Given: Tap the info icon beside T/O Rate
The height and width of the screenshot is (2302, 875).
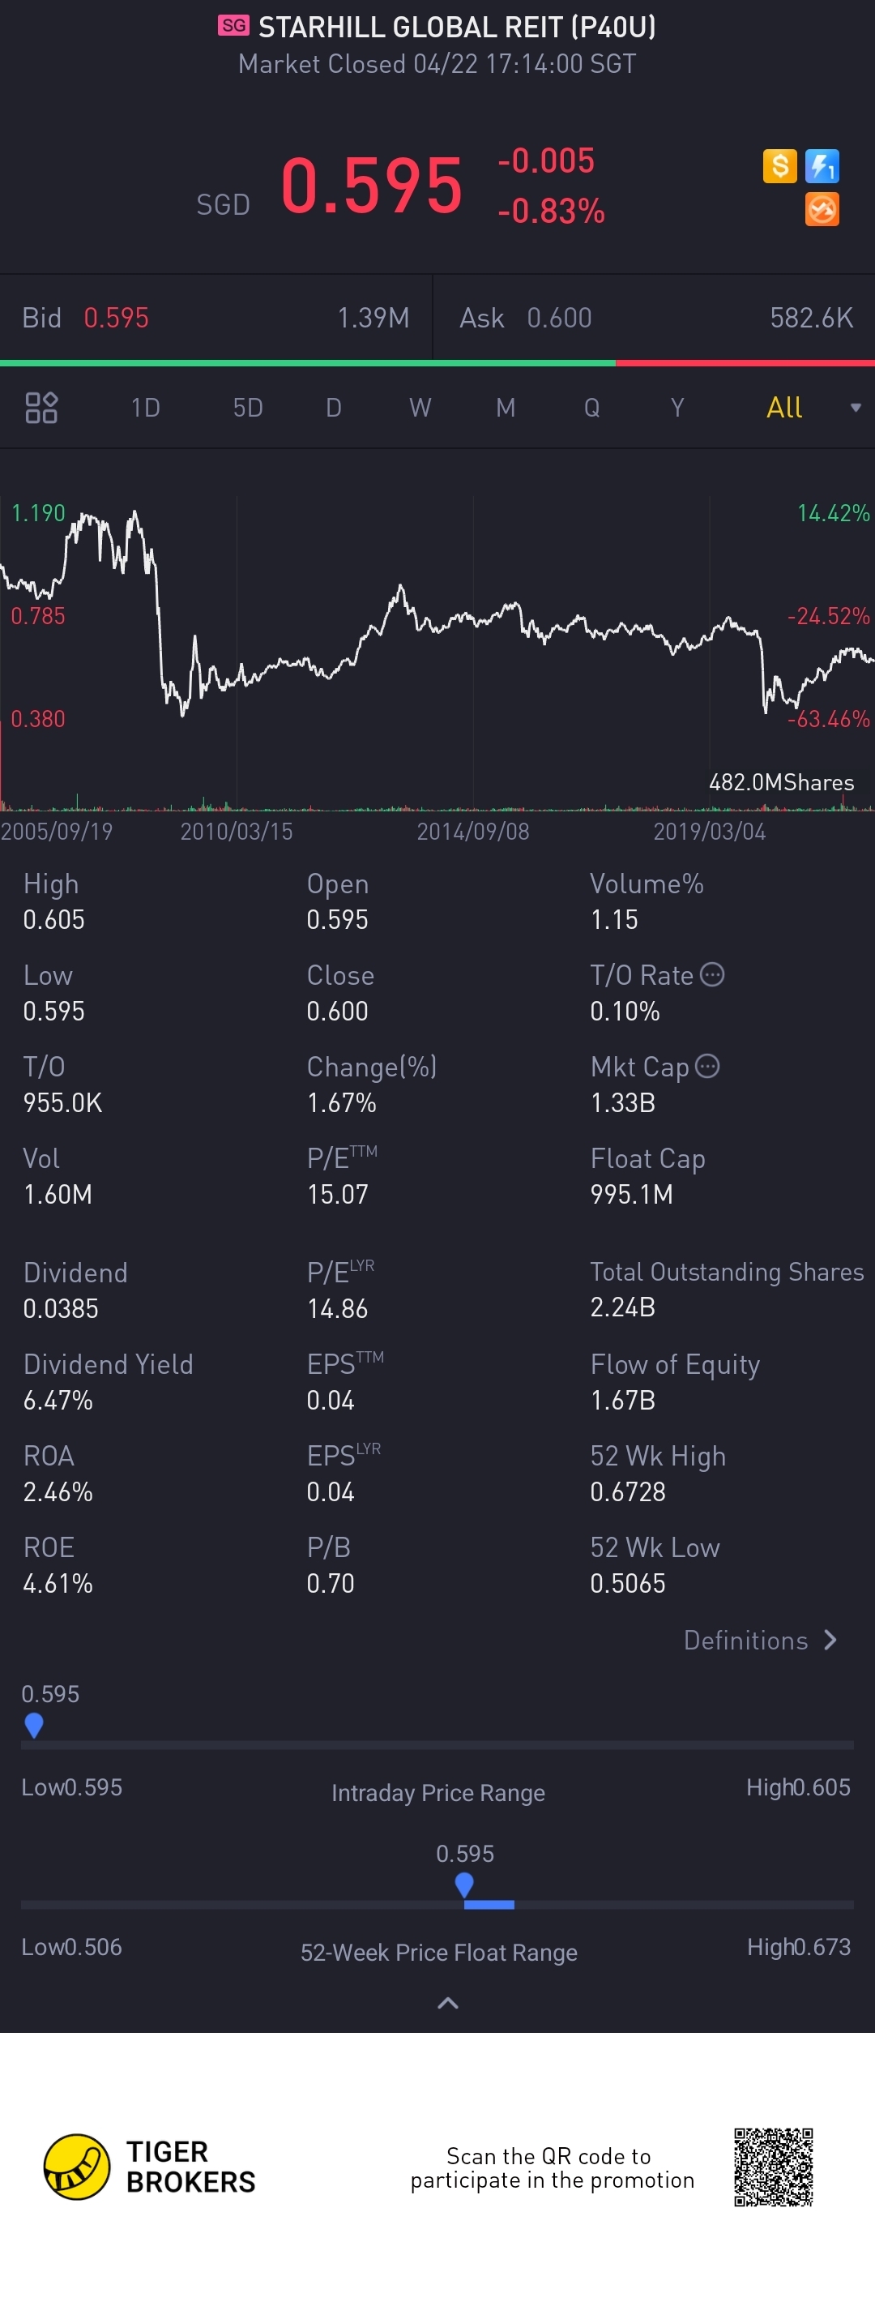Looking at the screenshot, I should click(x=711, y=974).
